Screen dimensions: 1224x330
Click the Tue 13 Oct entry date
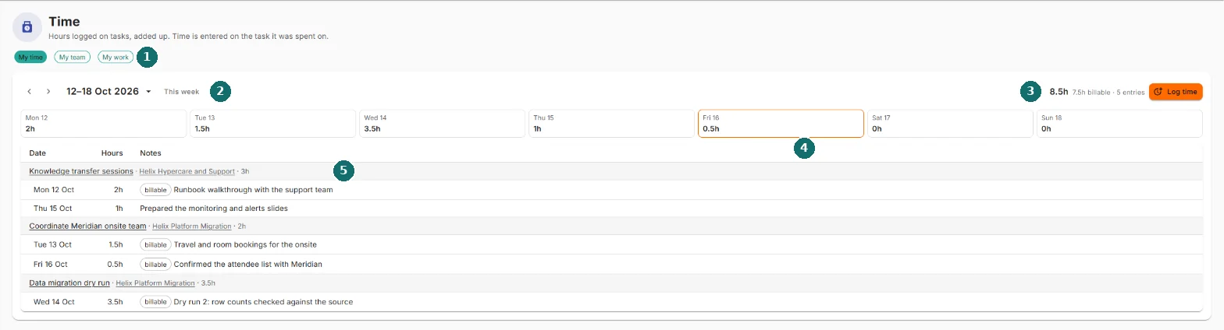53,244
